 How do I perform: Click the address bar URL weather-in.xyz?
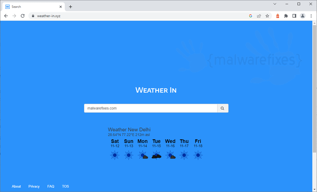(49, 16)
